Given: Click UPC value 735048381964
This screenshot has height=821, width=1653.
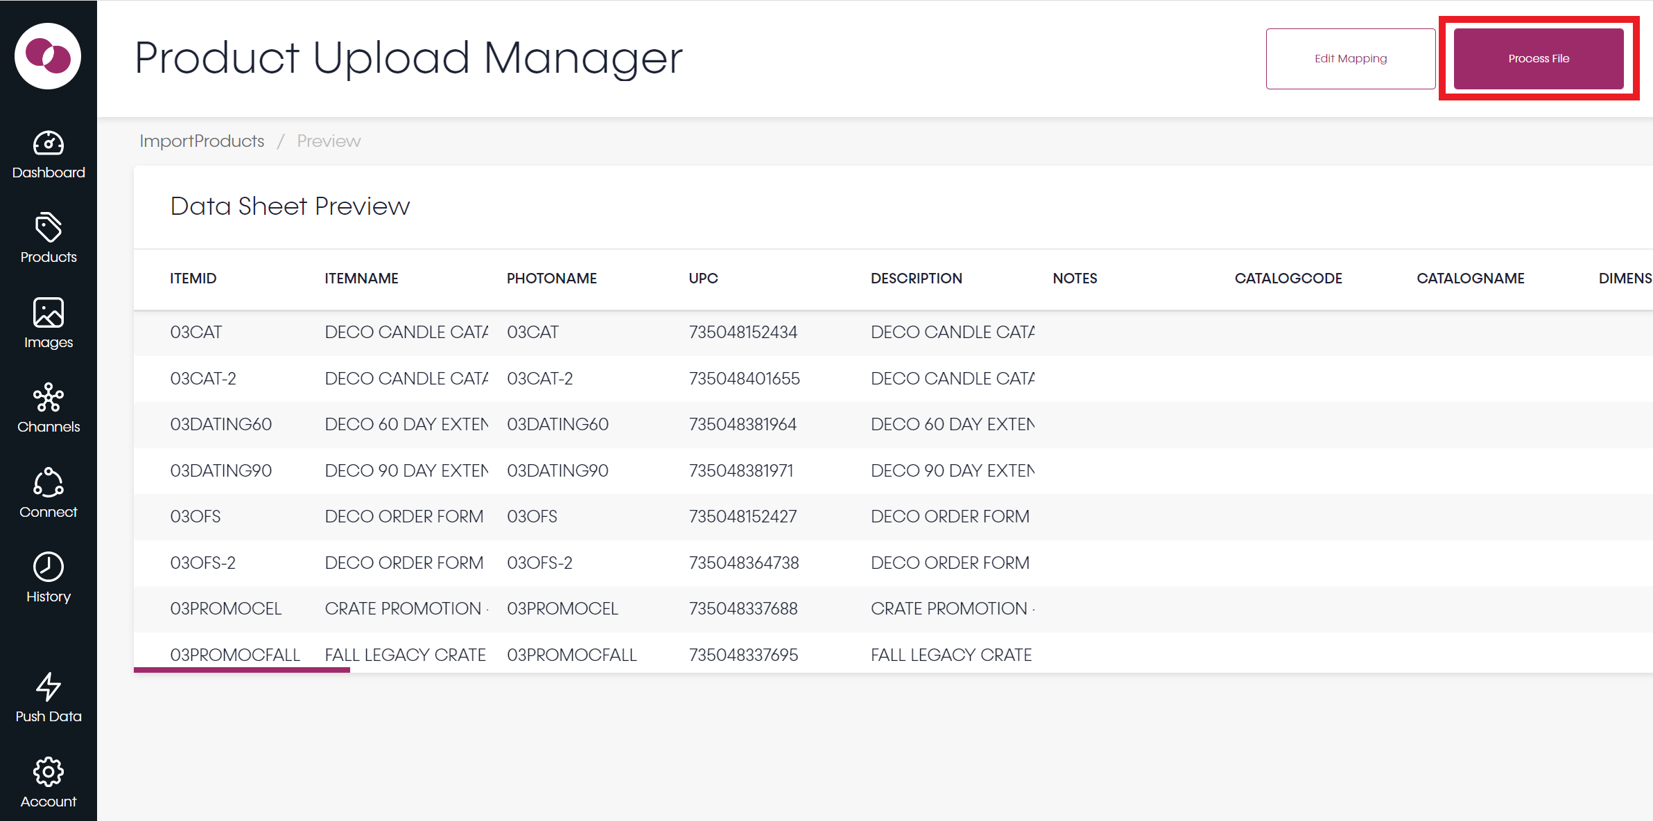Looking at the screenshot, I should [x=743, y=425].
